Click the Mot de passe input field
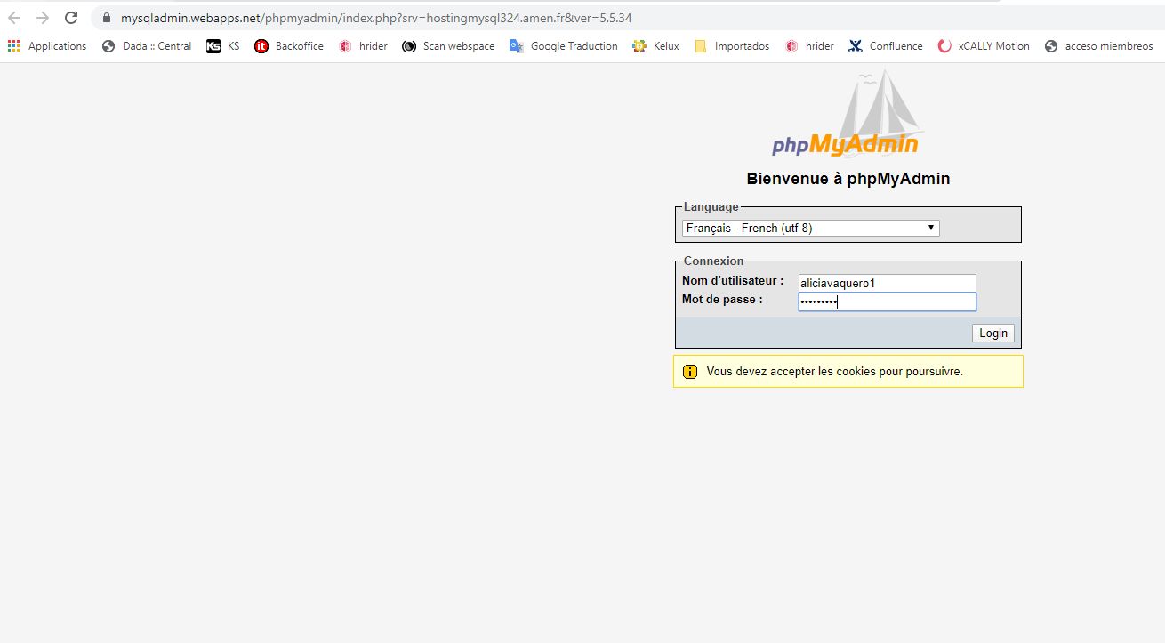Image resolution: width=1165 pixels, height=643 pixels. pyautogui.click(x=887, y=302)
